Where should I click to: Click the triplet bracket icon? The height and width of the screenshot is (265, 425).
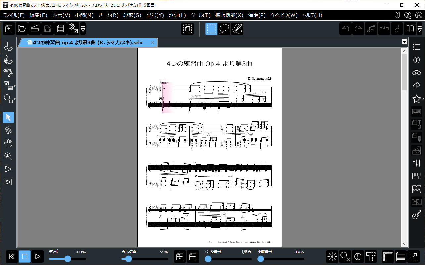pos(384,29)
